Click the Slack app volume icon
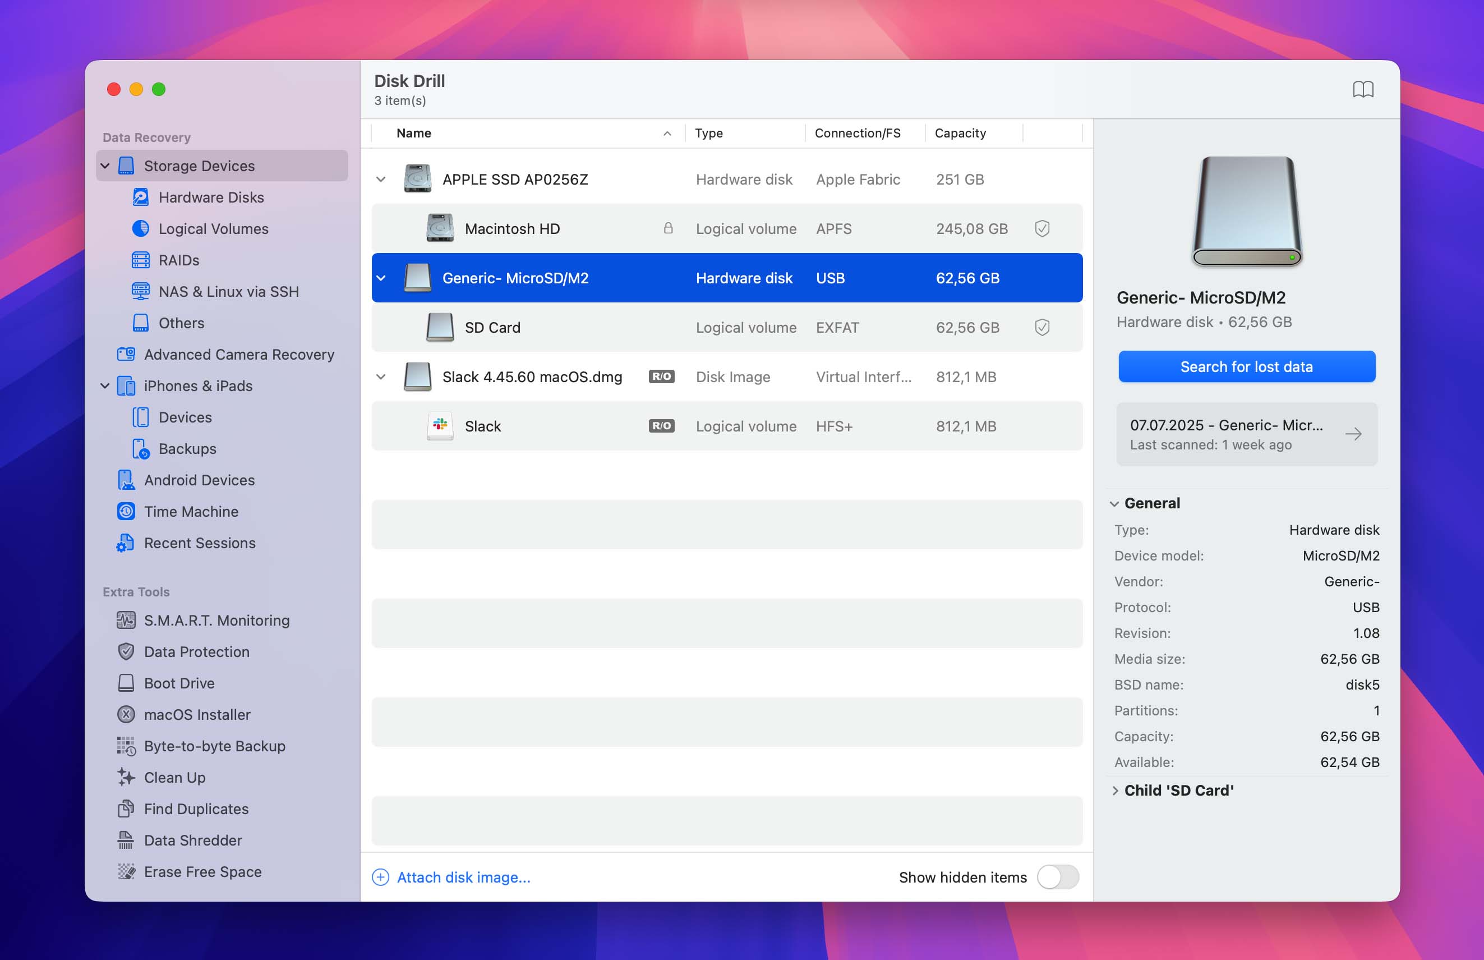1484x960 pixels. (x=440, y=426)
